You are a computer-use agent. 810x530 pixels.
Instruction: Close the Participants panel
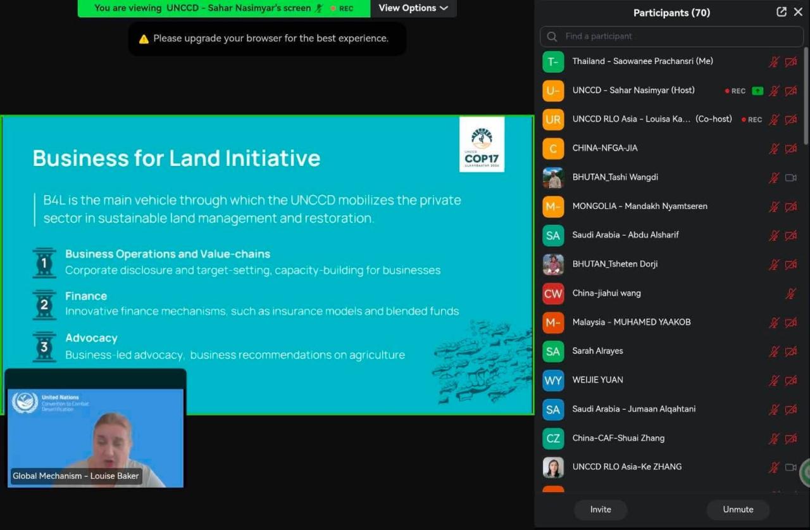[x=798, y=12]
